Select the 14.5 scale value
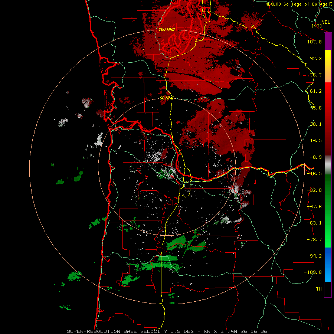Image resolution: width=334 pixels, height=334 pixels. coord(316,141)
